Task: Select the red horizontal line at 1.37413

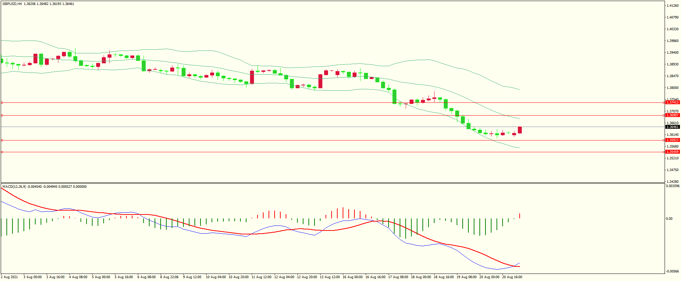Action: [x=333, y=102]
